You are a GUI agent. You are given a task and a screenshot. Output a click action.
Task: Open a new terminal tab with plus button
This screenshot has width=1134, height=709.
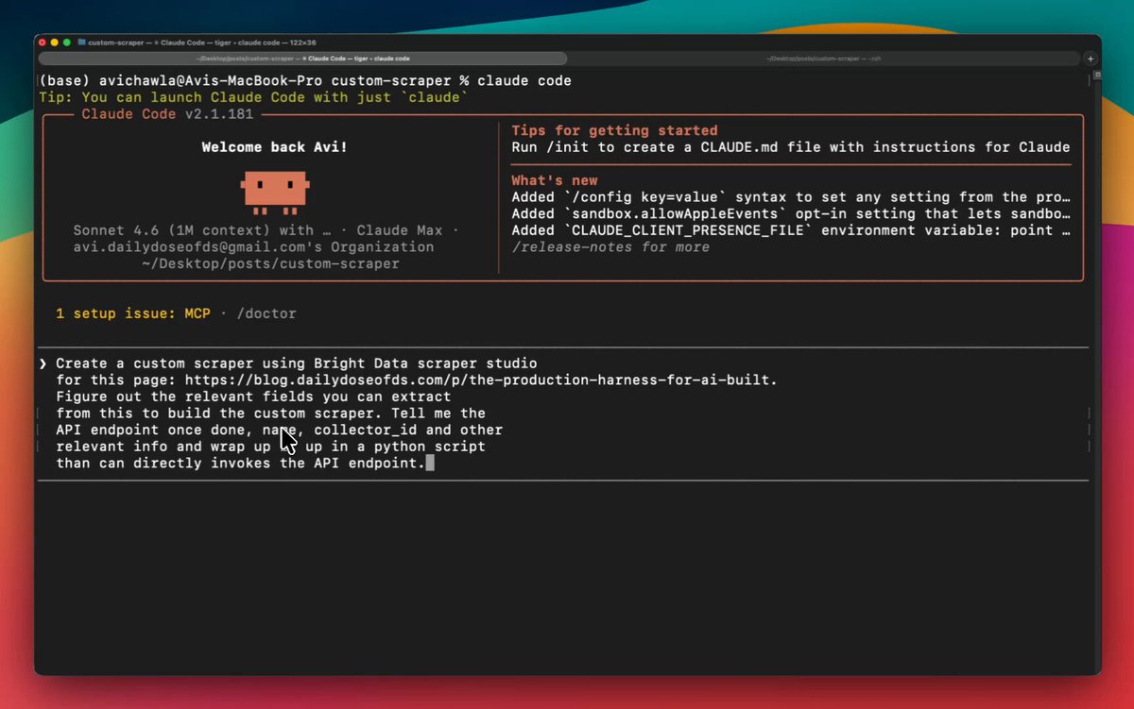(x=1090, y=59)
